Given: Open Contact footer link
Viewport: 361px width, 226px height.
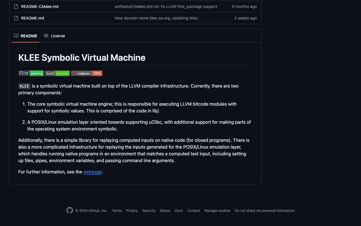Looking at the screenshot, I should point(194,211).
